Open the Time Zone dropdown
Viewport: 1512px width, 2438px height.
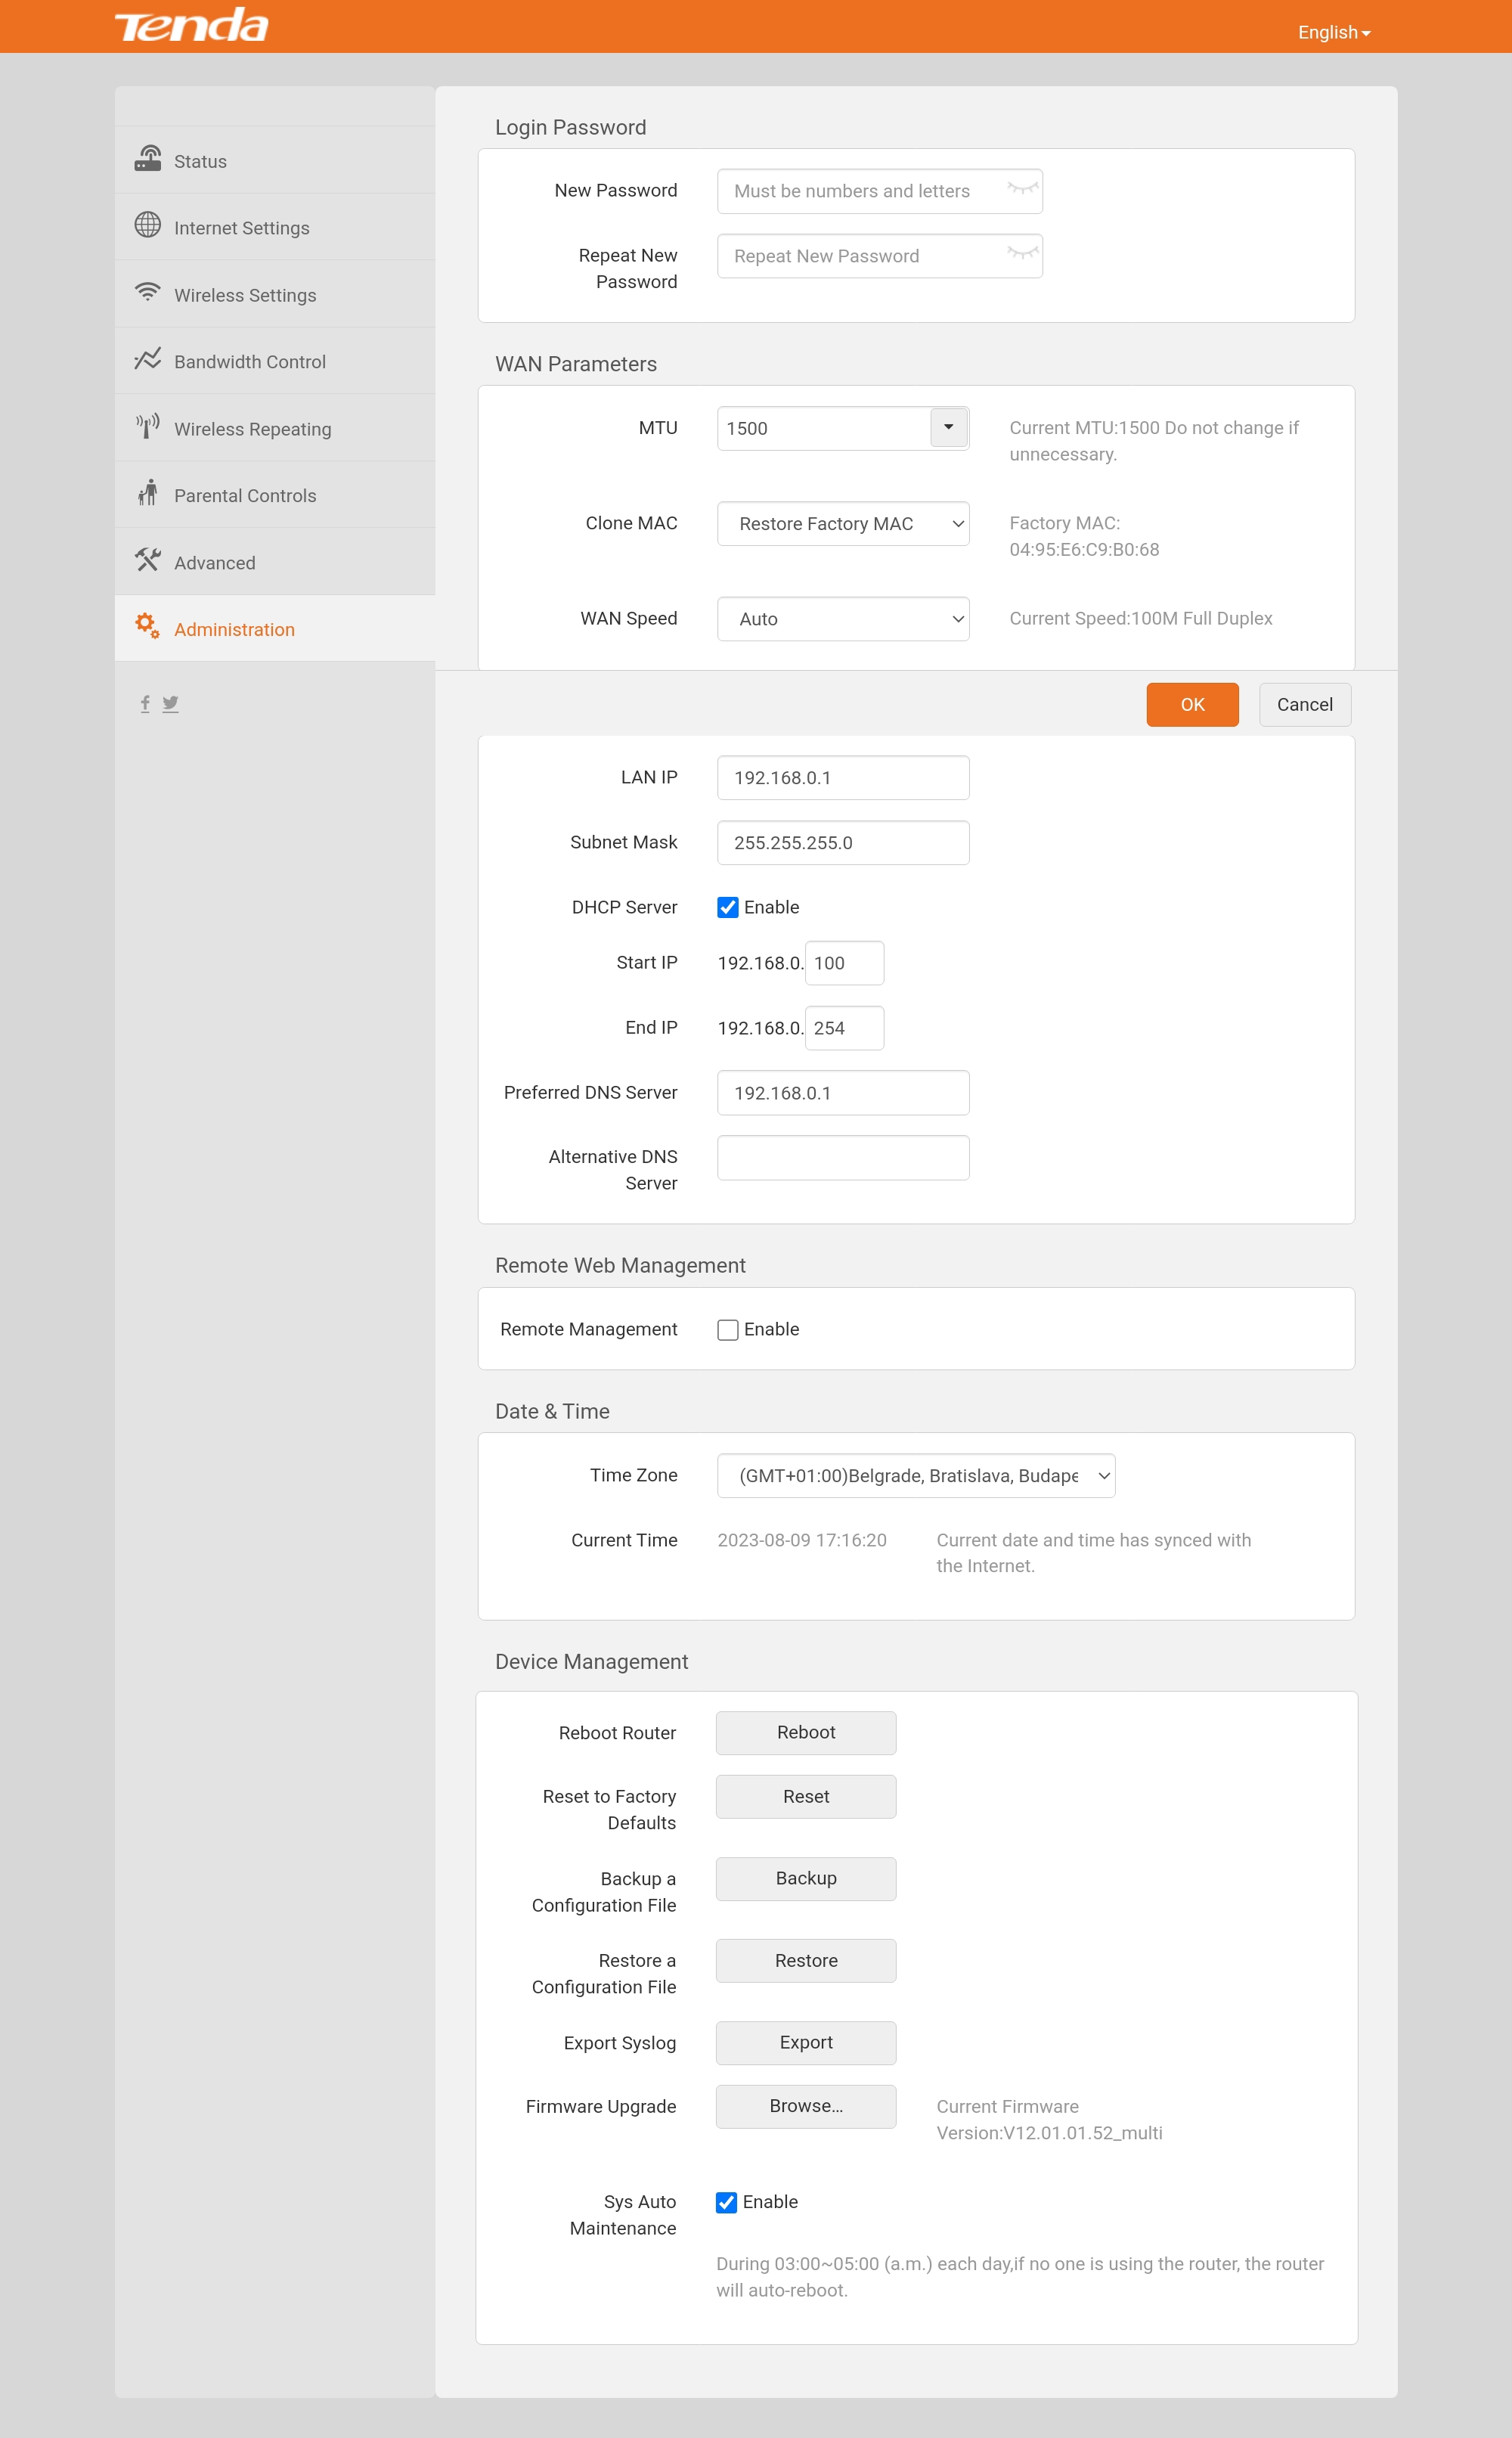pos(915,1475)
